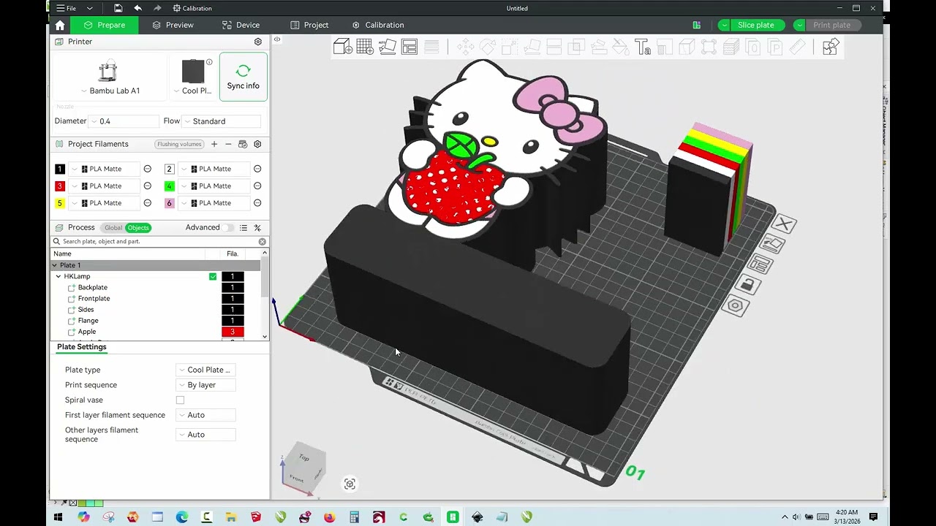Switch to the Prepare tab
This screenshot has width=936, height=526.
click(x=104, y=25)
